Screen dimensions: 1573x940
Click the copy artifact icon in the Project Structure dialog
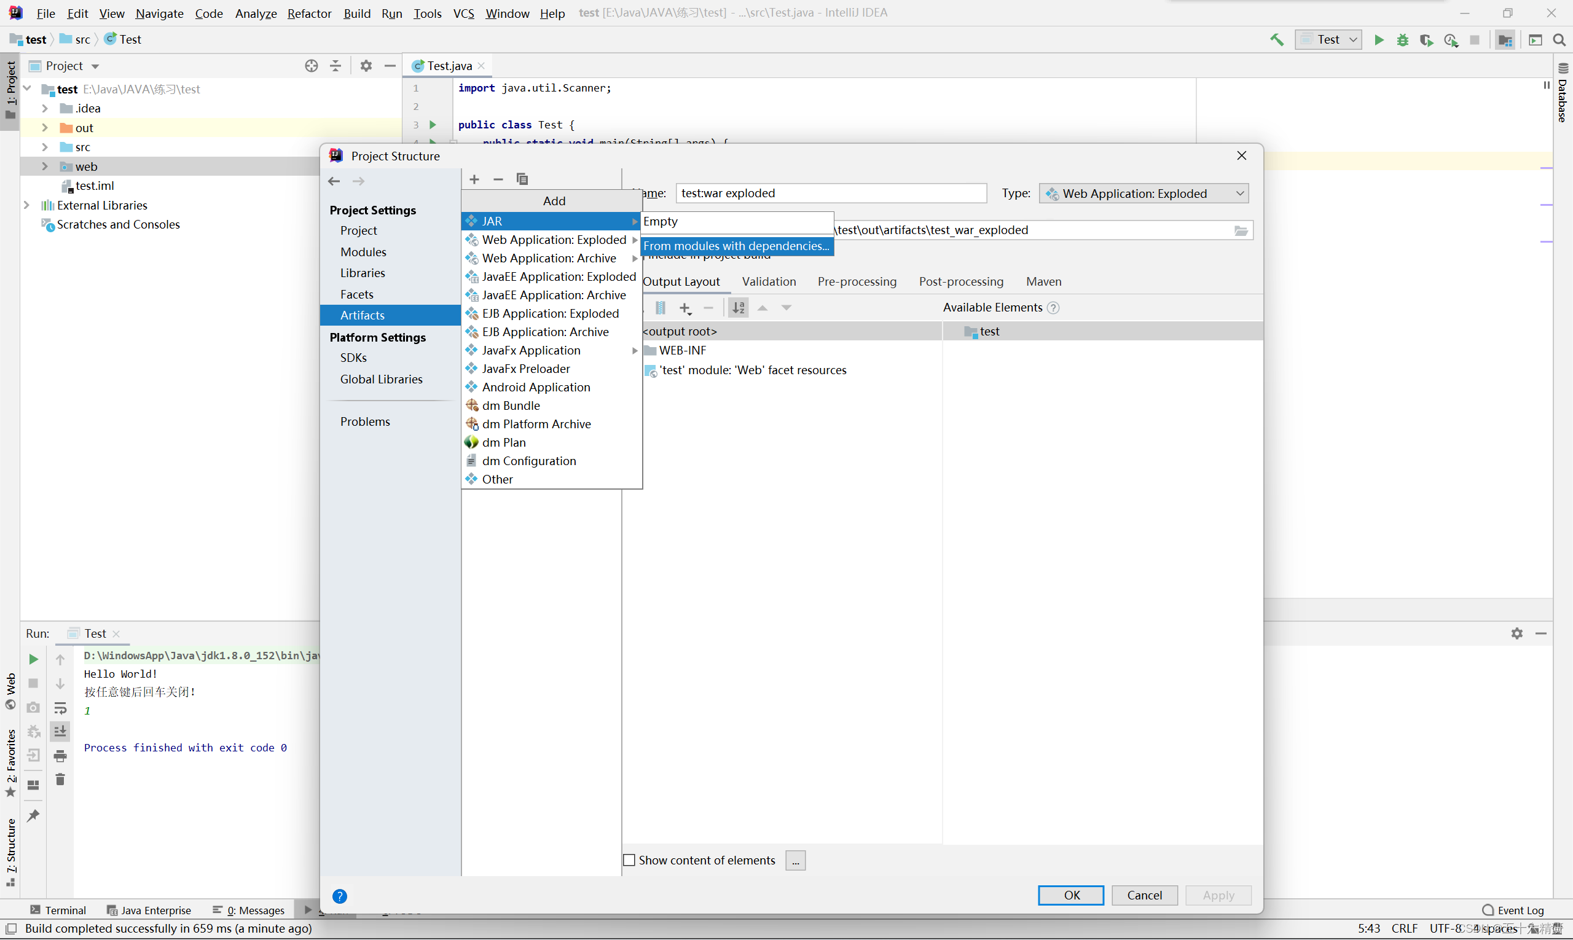pyautogui.click(x=522, y=179)
